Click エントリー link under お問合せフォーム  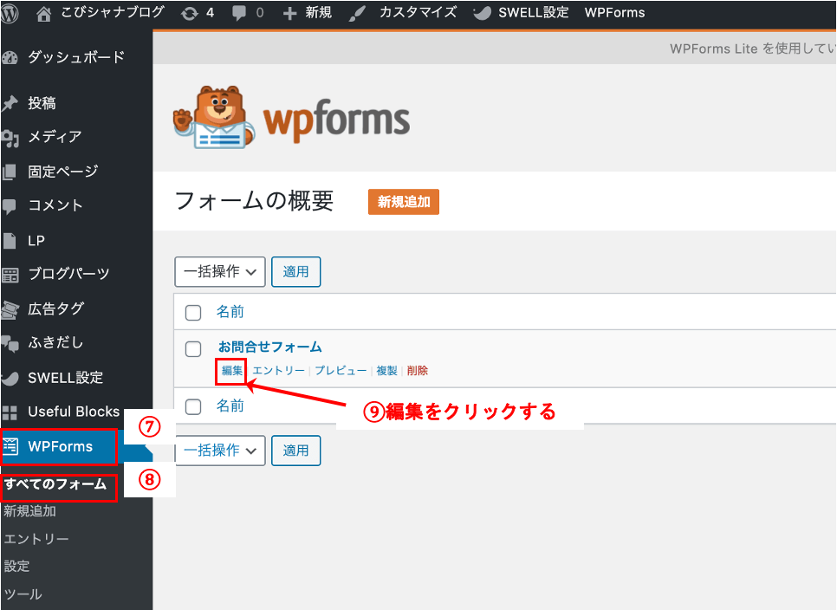tap(278, 371)
